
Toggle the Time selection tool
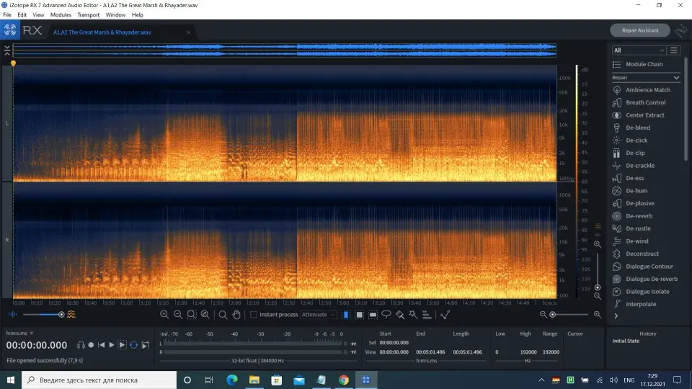click(x=346, y=315)
